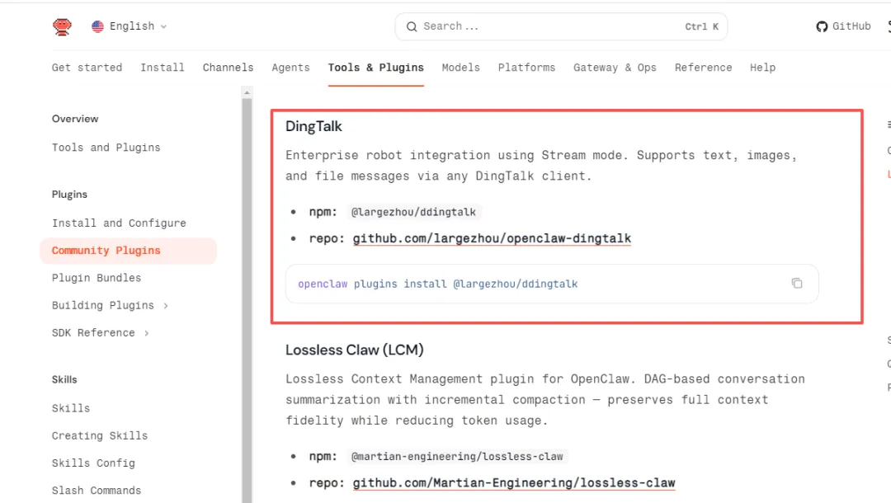Click the @largezhou/ddingtalk npm package name

(x=413, y=212)
